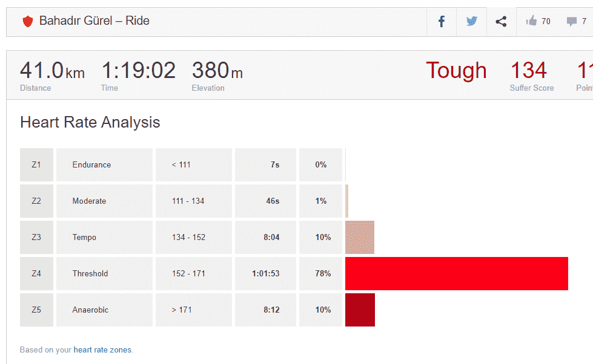Click the Facebook share icon
Screen dimensions: 593x364
click(442, 22)
